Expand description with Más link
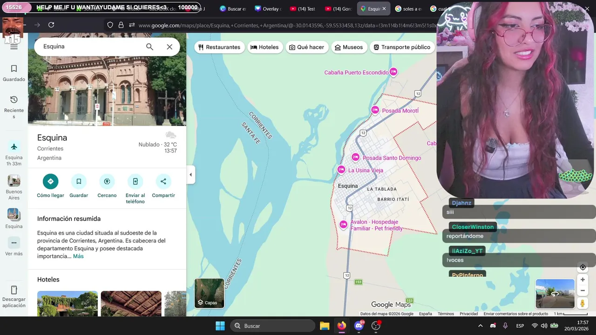The width and height of the screenshot is (596, 335). [78, 256]
